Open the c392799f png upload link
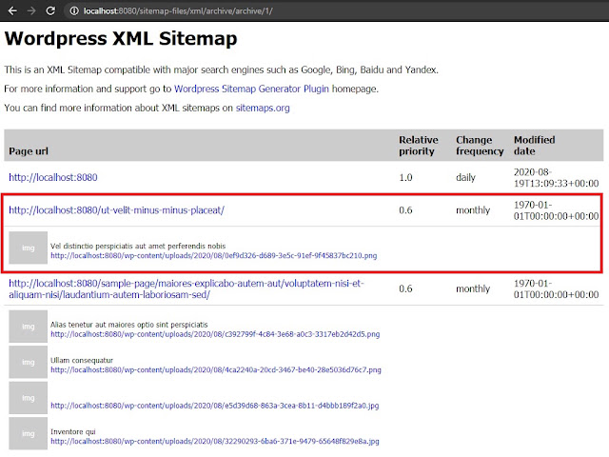The image size is (609, 457). tap(215, 334)
